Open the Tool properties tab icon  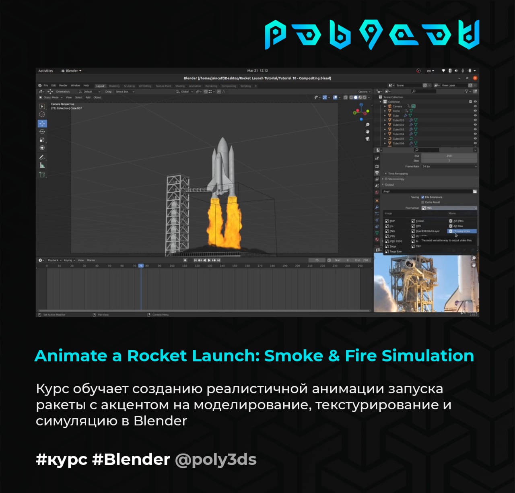[x=377, y=158]
